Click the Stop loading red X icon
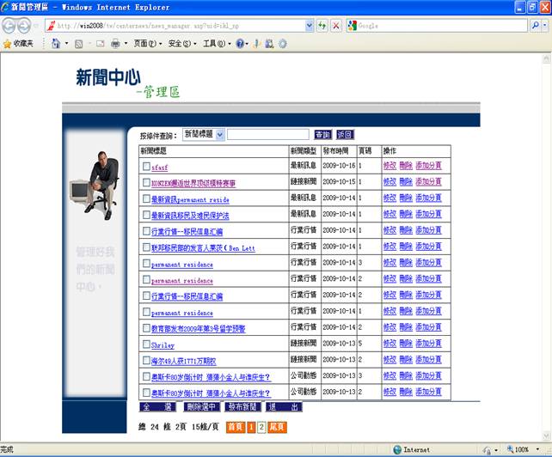The width and height of the screenshot is (552, 457). click(336, 26)
